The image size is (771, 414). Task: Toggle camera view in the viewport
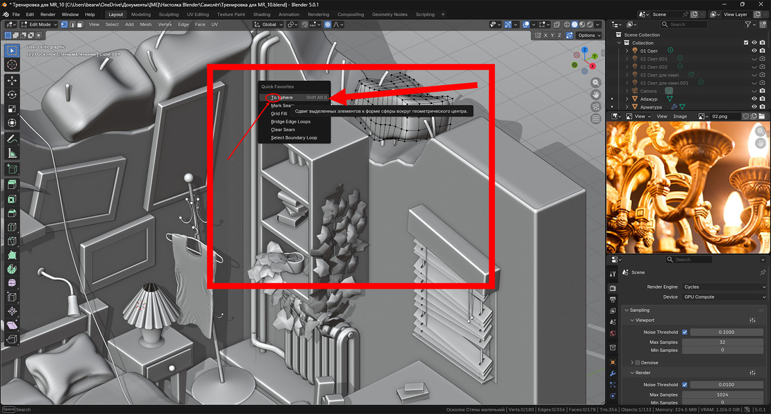click(x=596, y=107)
